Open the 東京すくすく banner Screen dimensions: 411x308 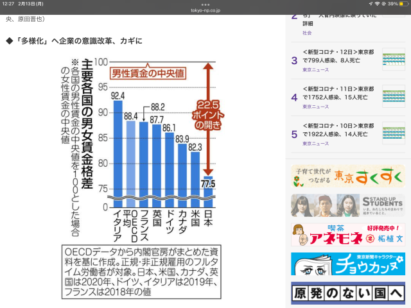tap(347, 175)
